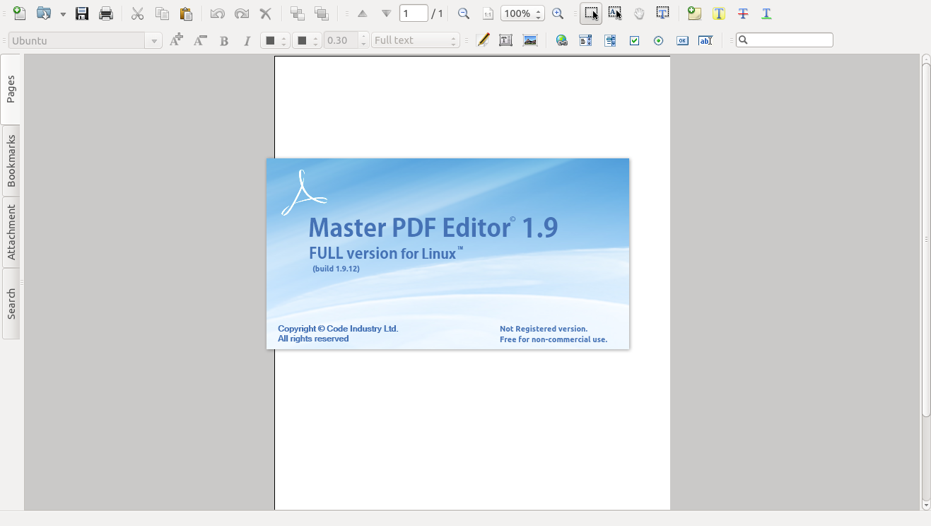
Task: Insert a checkbox form field
Action: pos(634,40)
